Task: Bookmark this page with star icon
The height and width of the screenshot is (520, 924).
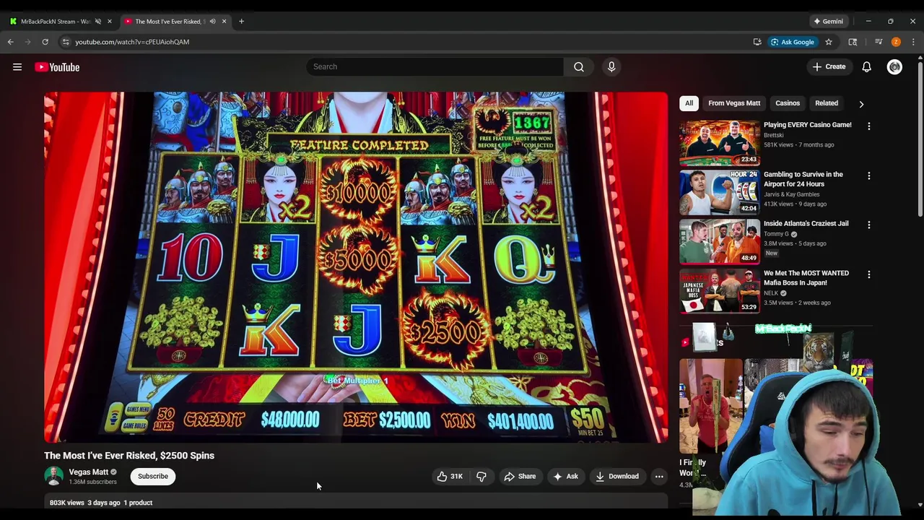Action: tap(829, 42)
